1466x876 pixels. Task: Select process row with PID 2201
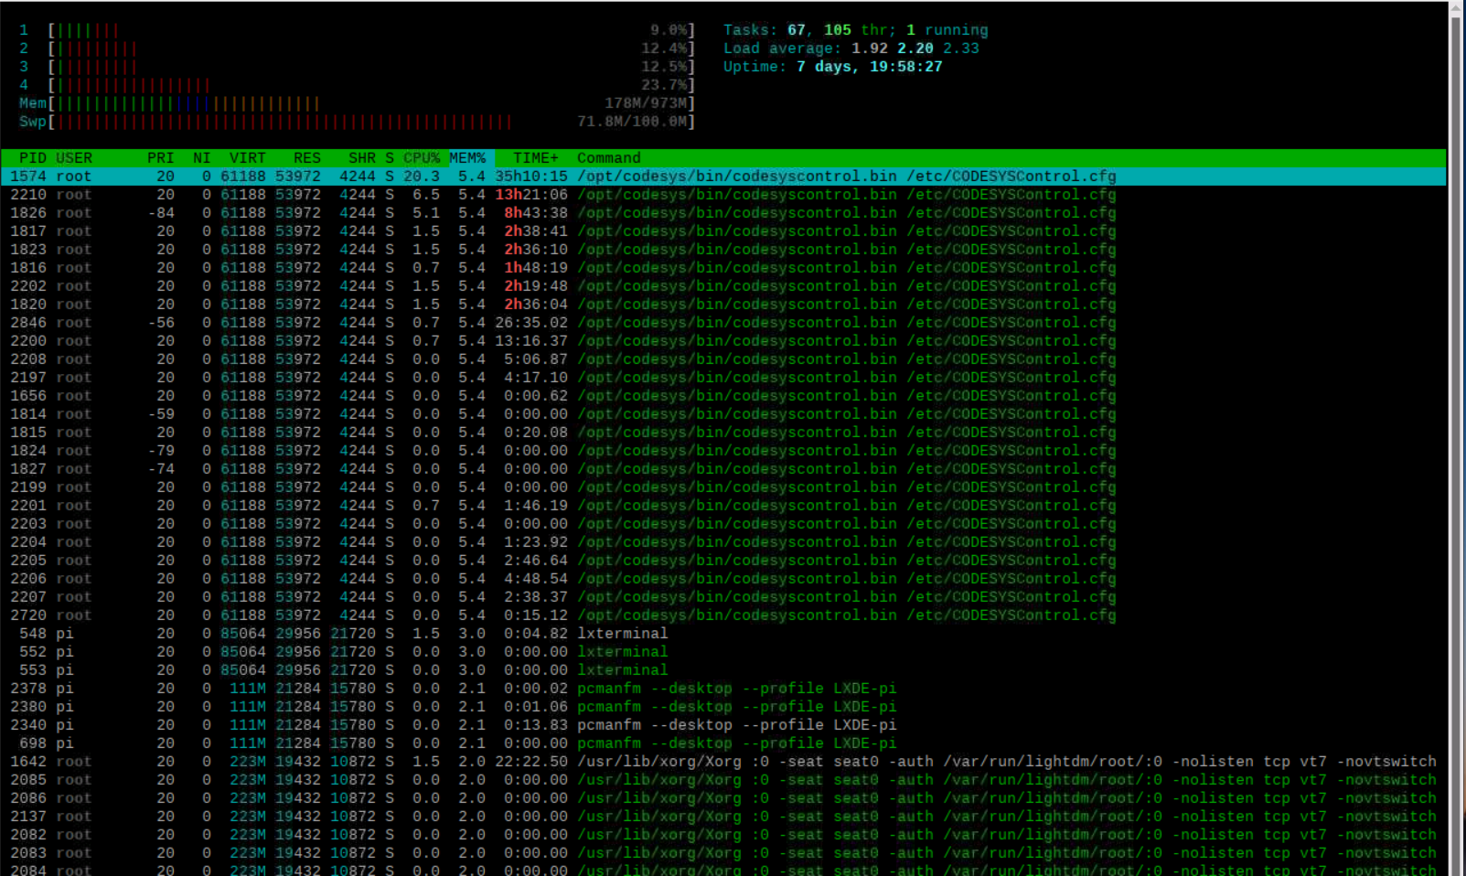[x=723, y=506]
